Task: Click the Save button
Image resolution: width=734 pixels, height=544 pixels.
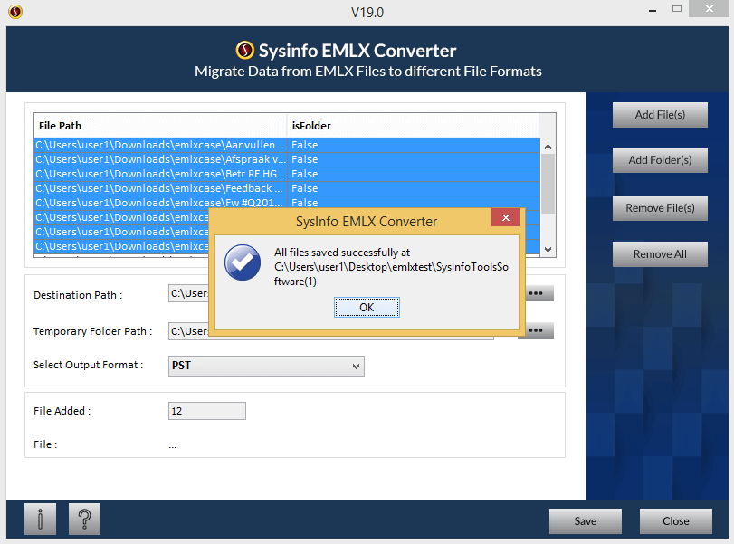Action: coord(586,521)
